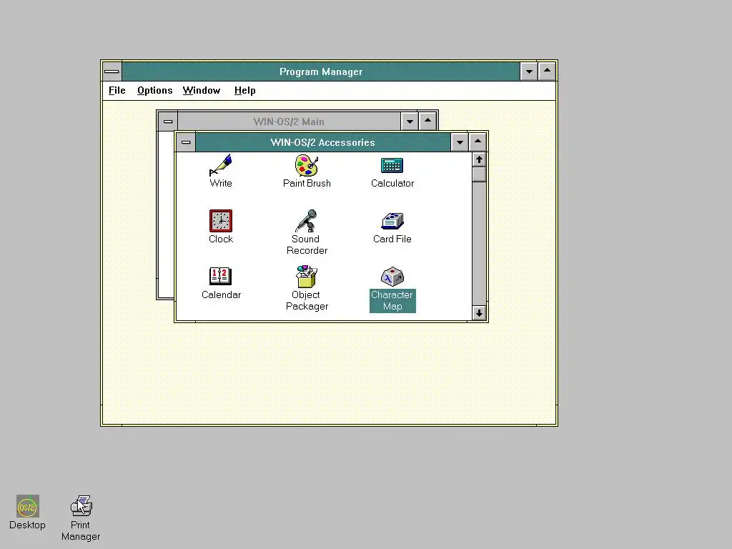Click the "Clock" label text

[x=221, y=239]
